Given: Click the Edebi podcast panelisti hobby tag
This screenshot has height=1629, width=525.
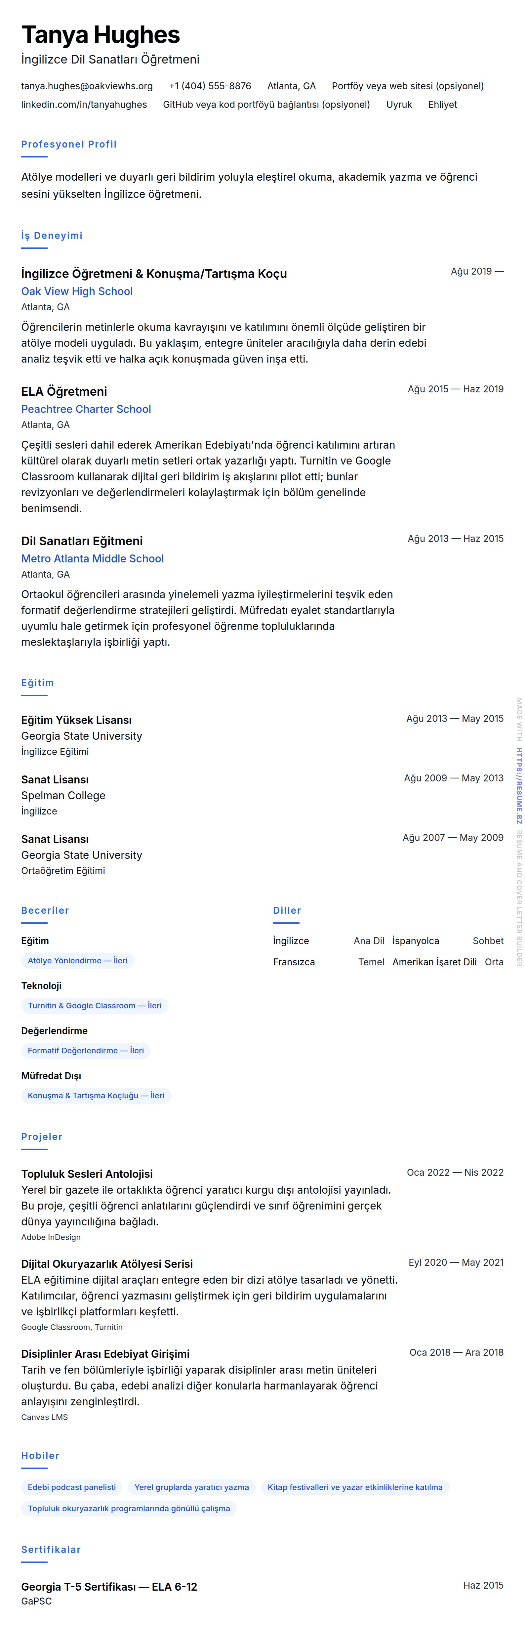Looking at the screenshot, I should tap(72, 1487).
